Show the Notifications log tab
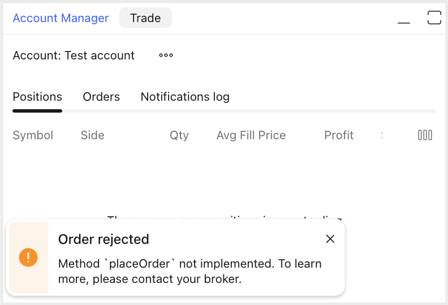448x305 pixels. click(x=185, y=97)
